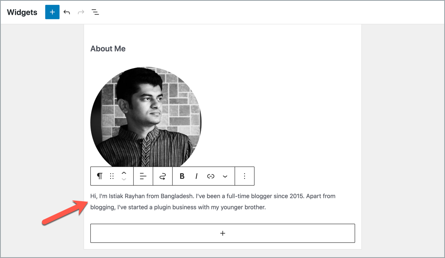Open more rich text formatting tools
This screenshot has width=445, height=258.
pyautogui.click(x=225, y=176)
